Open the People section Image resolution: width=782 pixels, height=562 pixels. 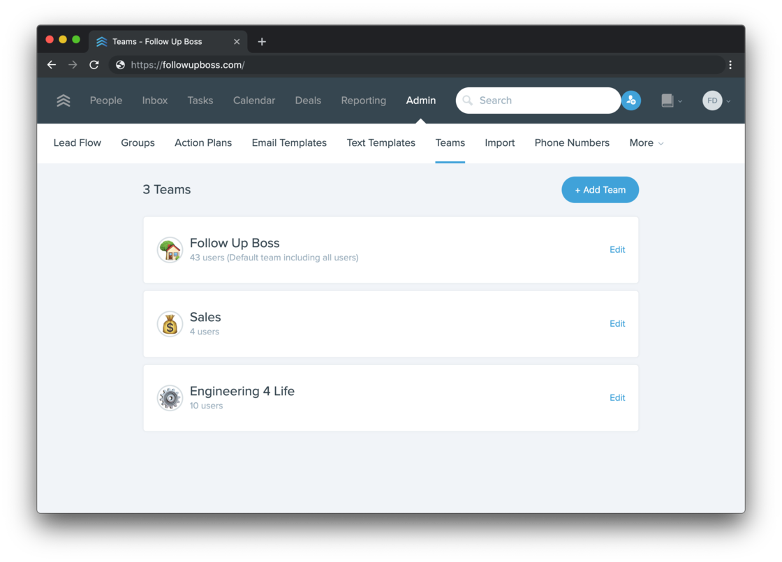pyautogui.click(x=105, y=101)
